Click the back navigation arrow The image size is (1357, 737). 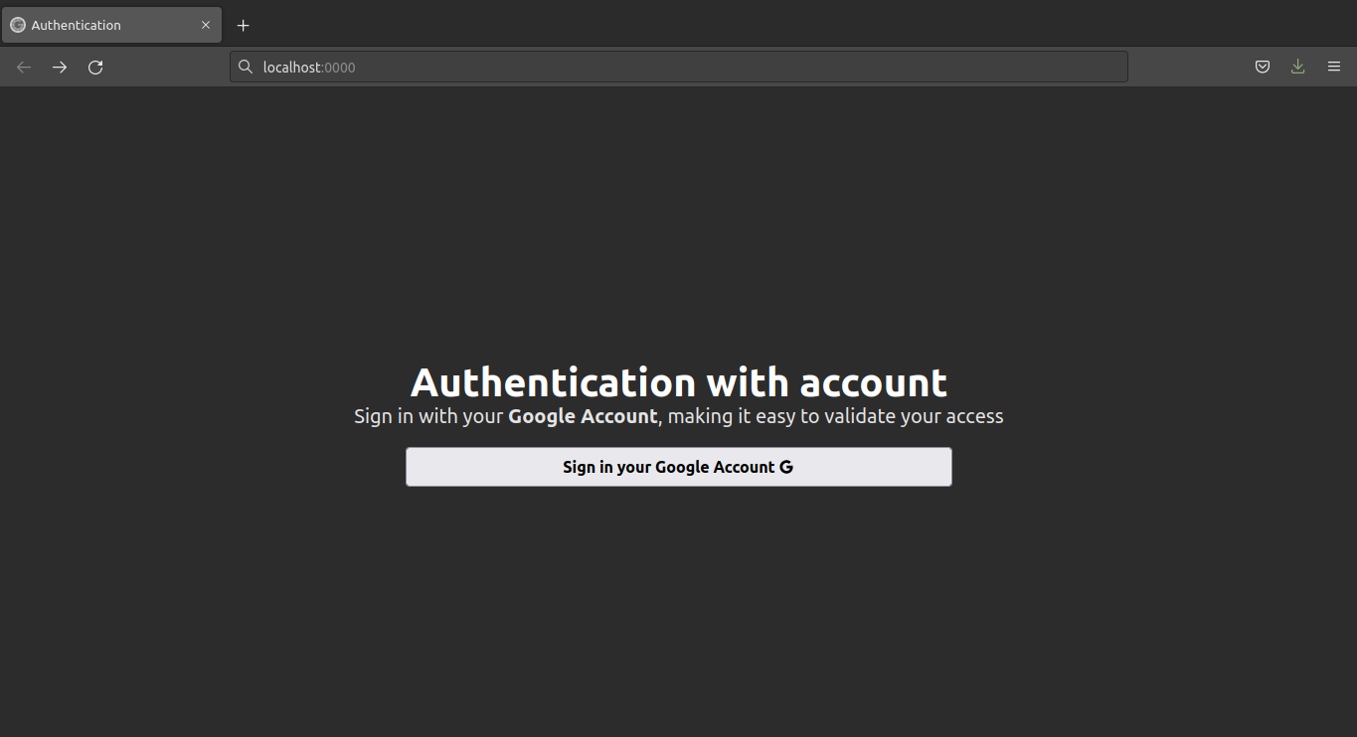pyautogui.click(x=23, y=67)
